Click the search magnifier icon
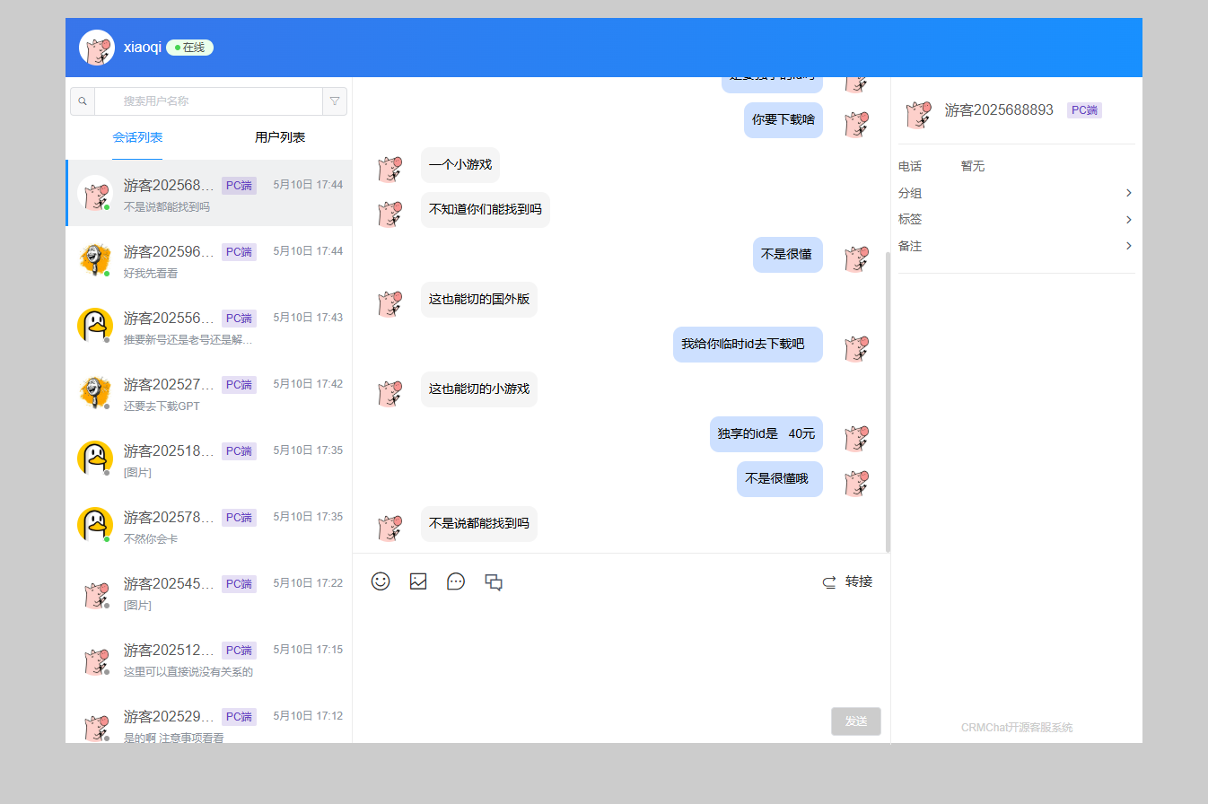The image size is (1208, 804). 83,101
